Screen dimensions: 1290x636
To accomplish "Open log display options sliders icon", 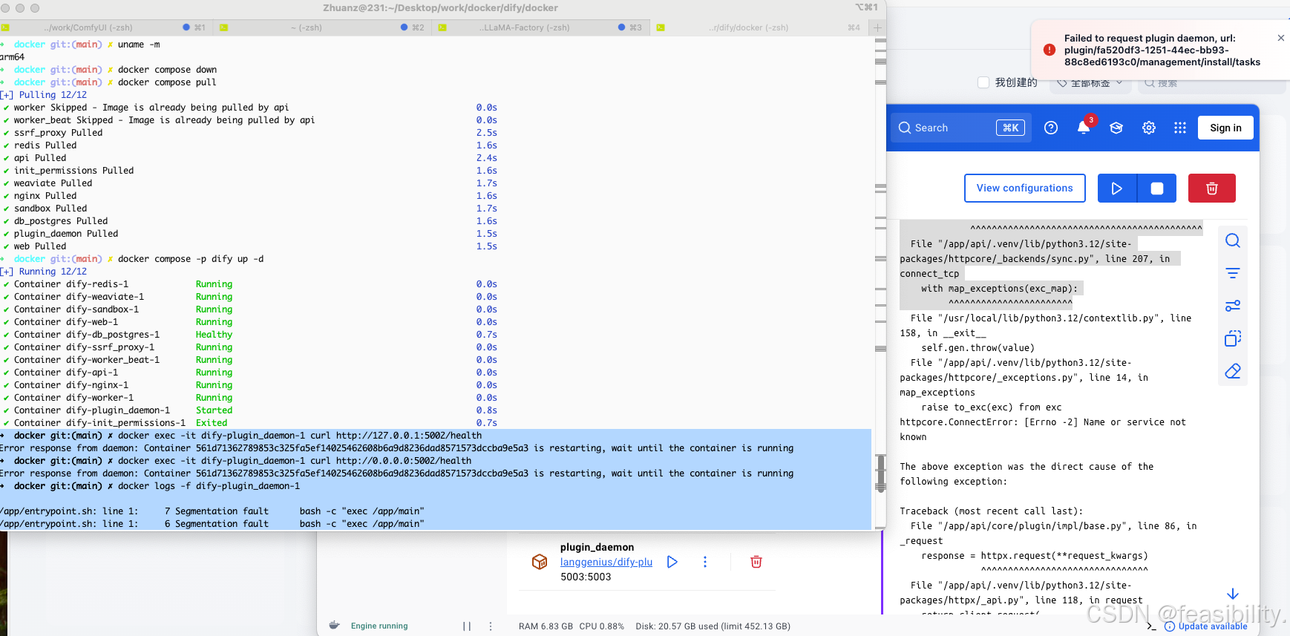I will (1233, 306).
